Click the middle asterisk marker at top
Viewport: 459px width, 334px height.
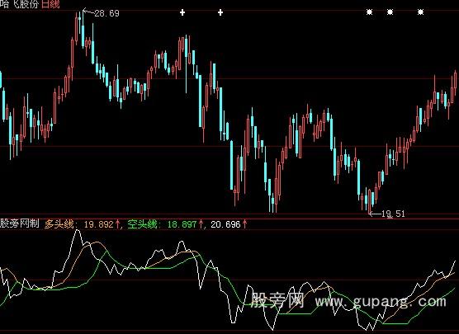click(x=390, y=12)
